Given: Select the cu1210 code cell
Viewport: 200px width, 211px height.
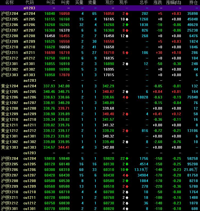Looking at the screenshot, I should tap(29, 192).
